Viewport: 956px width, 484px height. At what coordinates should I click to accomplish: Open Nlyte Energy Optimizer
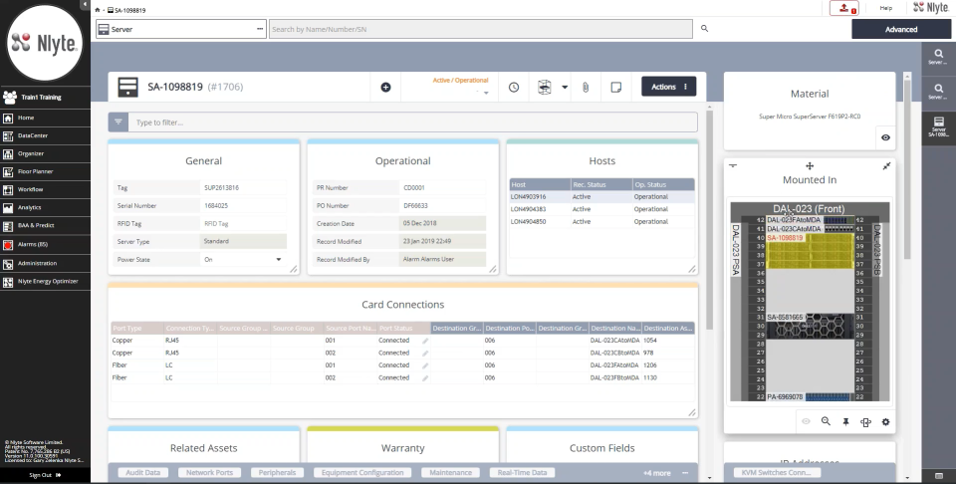click(x=45, y=282)
